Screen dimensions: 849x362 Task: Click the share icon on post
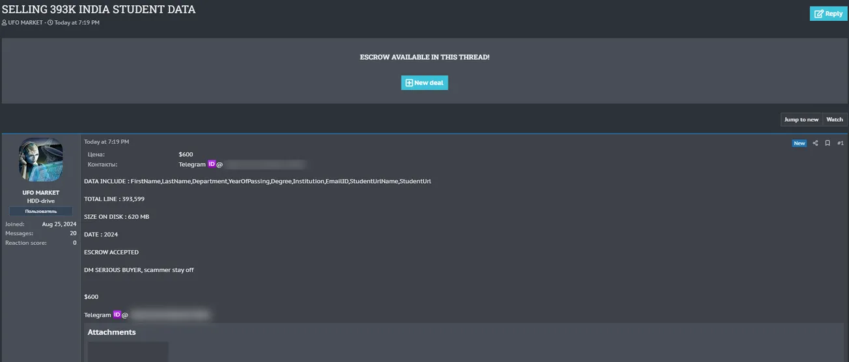pos(815,143)
